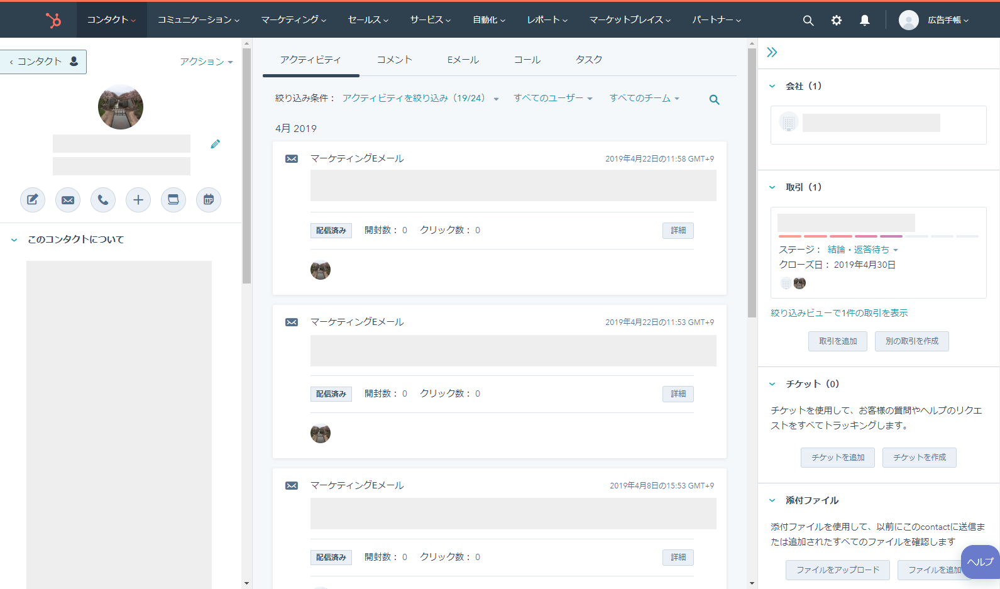This screenshot has width=1000, height=589.
Task: Open the アクション dropdown
Action: click(x=206, y=62)
